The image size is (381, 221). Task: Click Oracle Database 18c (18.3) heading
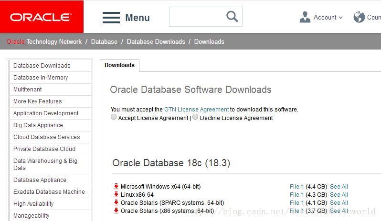171,163
